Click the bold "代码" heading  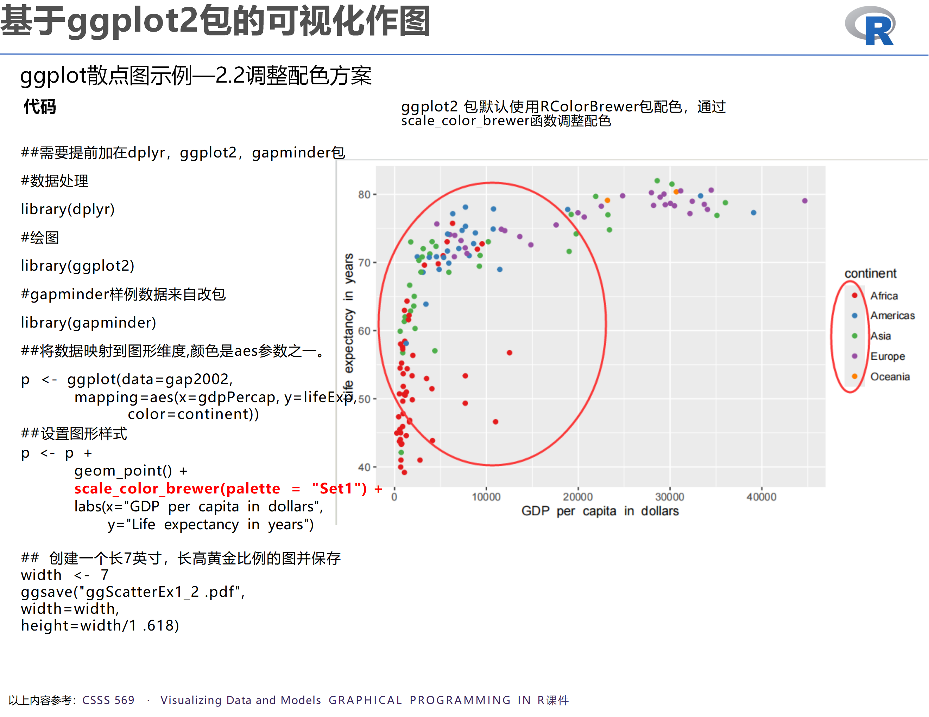tap(39, 106)
